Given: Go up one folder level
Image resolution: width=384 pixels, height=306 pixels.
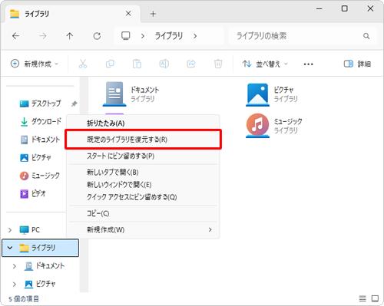Looking at the screenshot, I should tap(70, 36).
